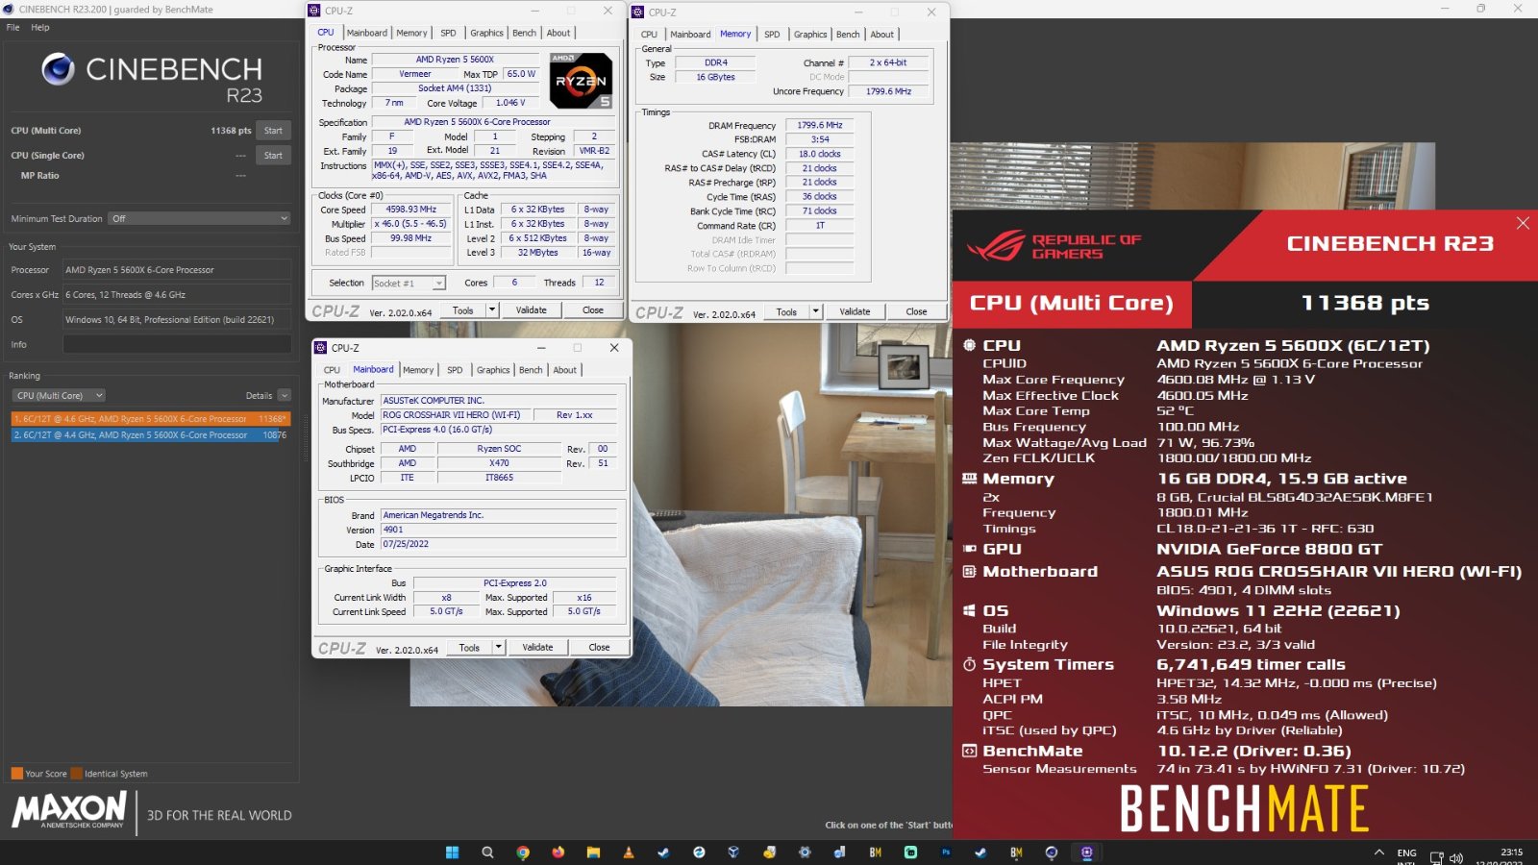
Task: Launch Firefox from the taskbar
Action: [558, 853]
